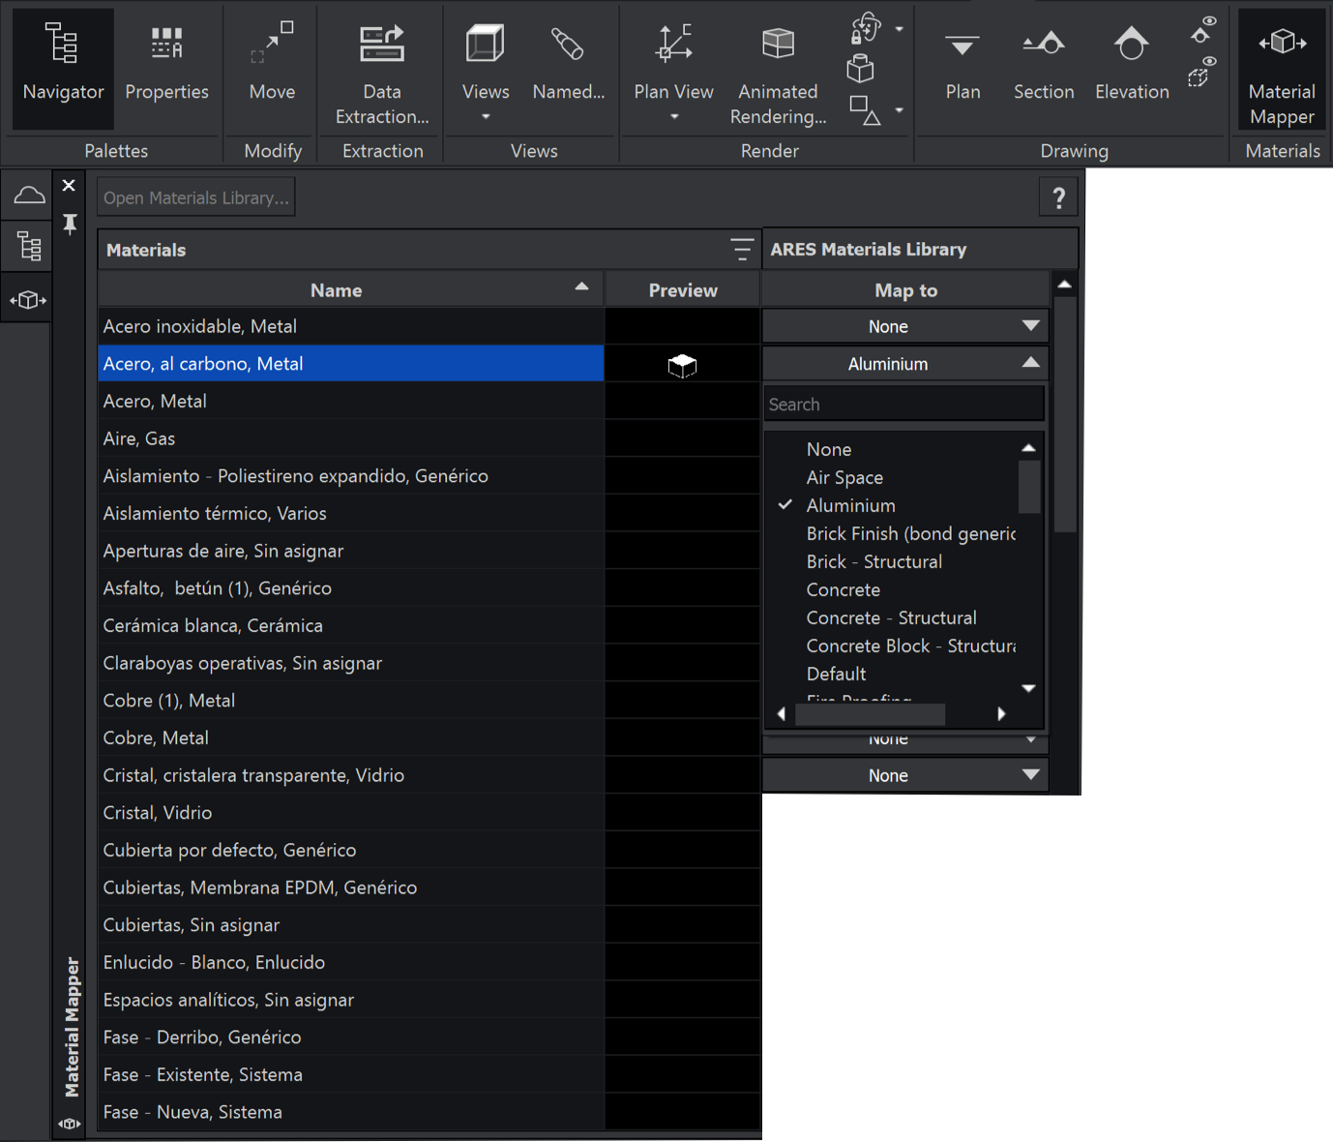Select the cloud icon in left sidebar
1333x1142 pixels.
pyautogui.click(x=28, y=195)
